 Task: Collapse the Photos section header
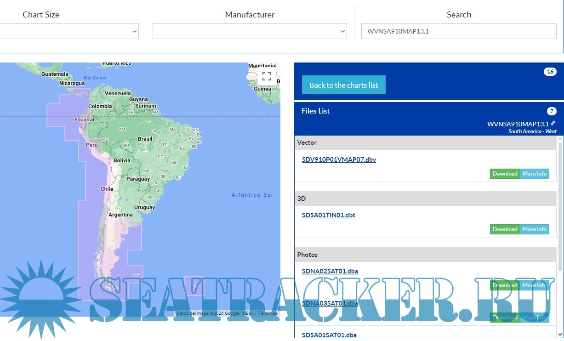click(x=425, y=255)
